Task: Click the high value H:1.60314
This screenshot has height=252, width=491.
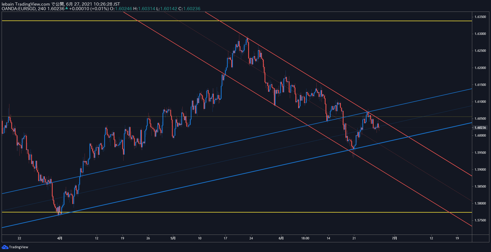Action: [144, 9]
